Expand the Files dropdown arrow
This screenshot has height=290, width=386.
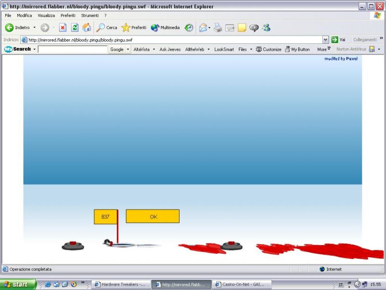(x=251, y=49)
